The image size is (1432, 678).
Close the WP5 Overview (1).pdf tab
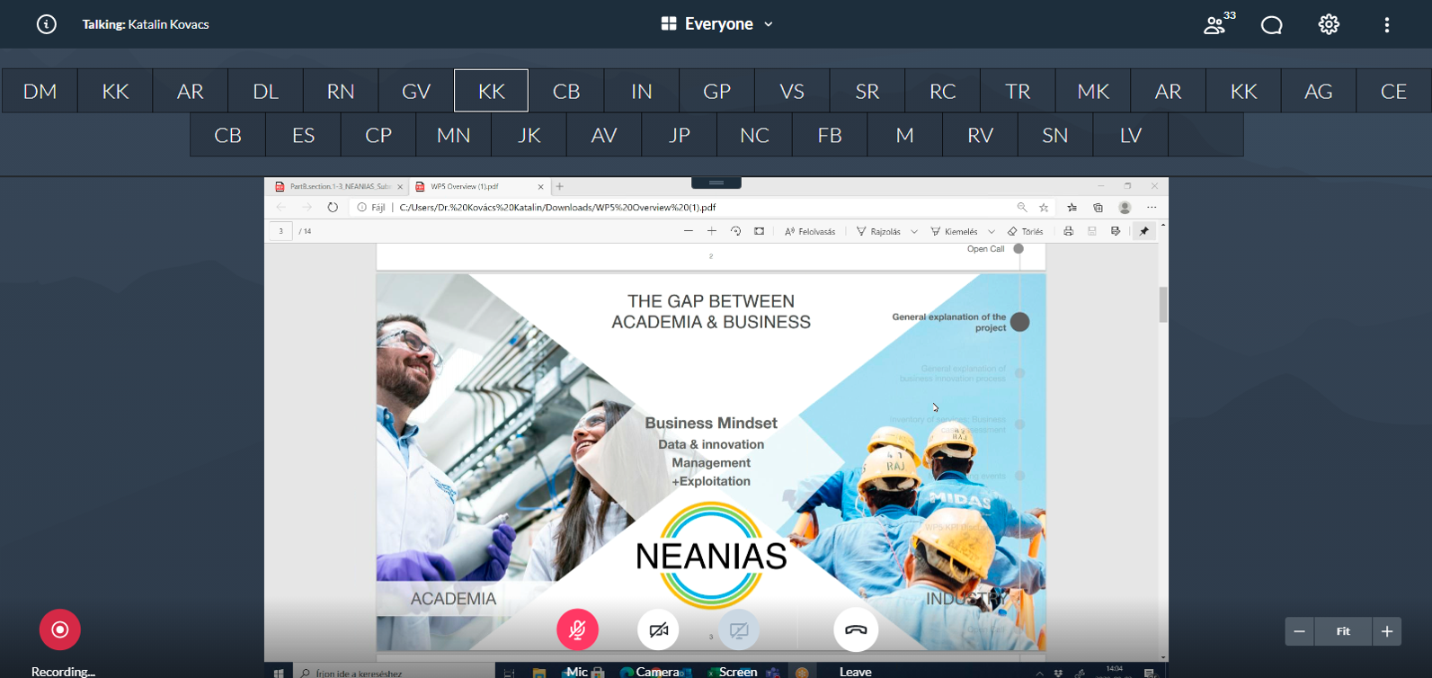(540, 187)
